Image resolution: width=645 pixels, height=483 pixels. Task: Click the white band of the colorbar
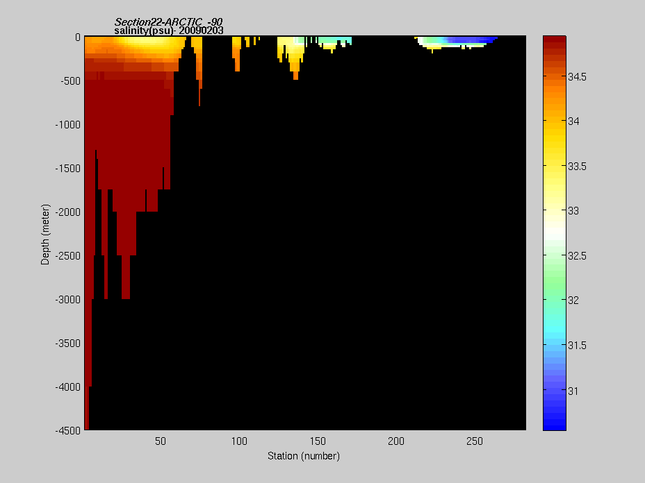click(555, 231)
